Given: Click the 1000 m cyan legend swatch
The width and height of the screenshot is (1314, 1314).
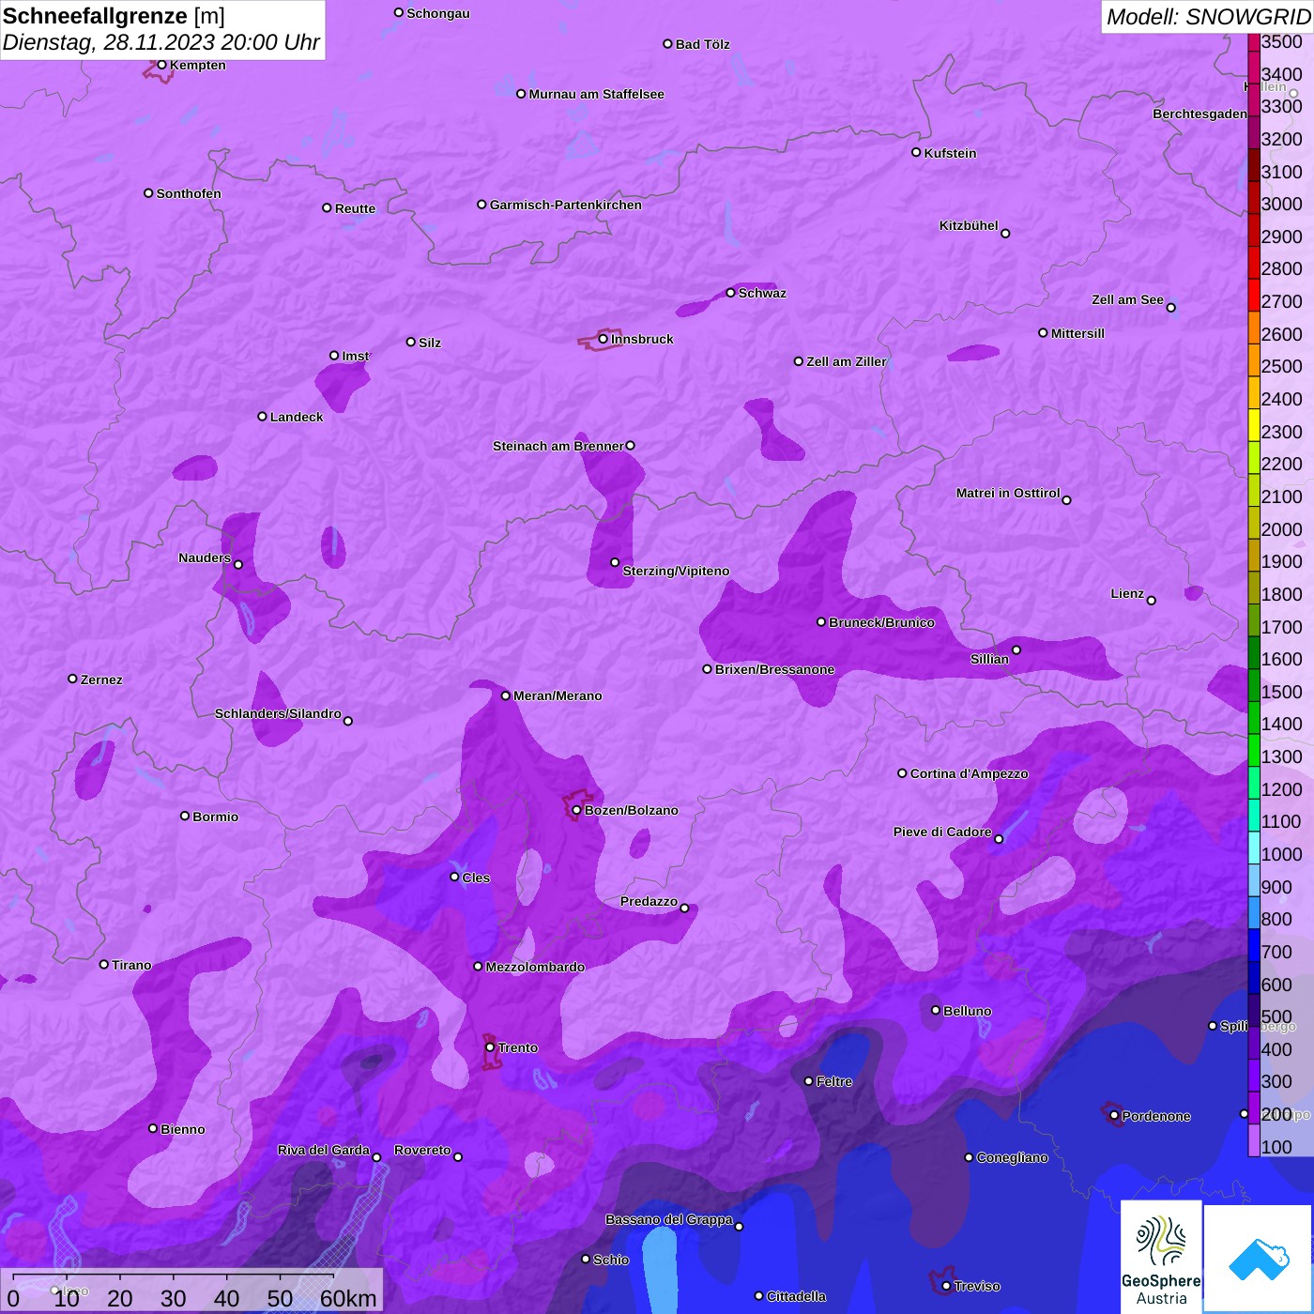Looking at the screenshot, I should point(1254,848).
